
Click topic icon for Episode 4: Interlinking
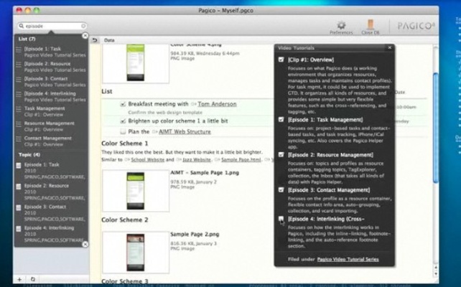19,229
